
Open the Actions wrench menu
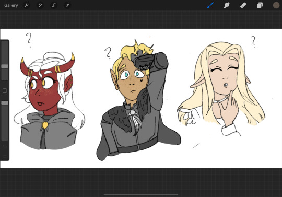click(x=27, y=5)
